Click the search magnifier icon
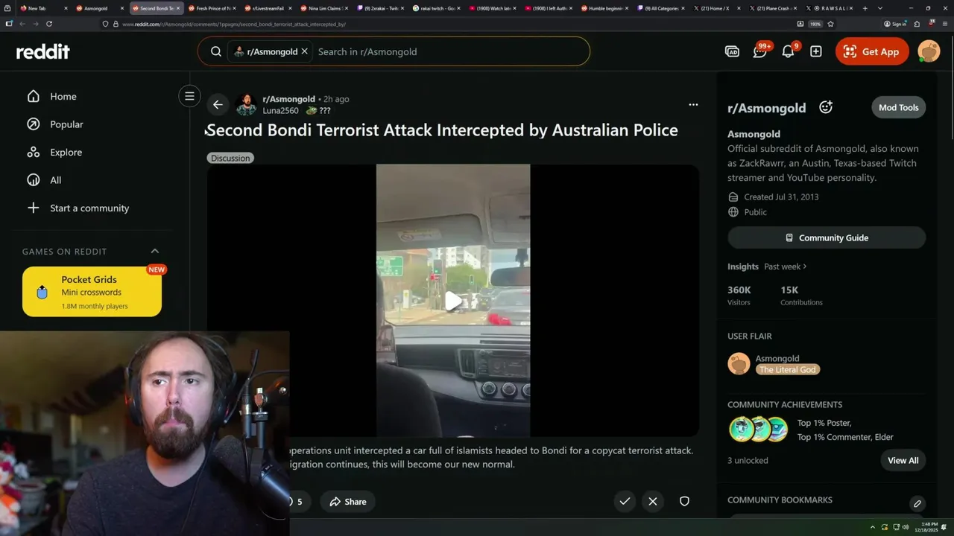This screenshot has width=954, height=536. click(216, 51)
